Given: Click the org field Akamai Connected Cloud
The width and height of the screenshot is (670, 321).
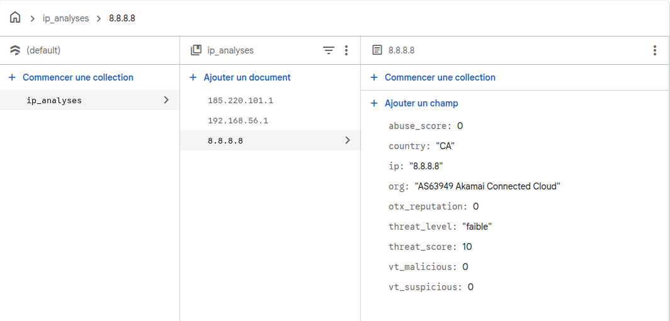Looking at the screenshot, I should click(x=487, y=186).
